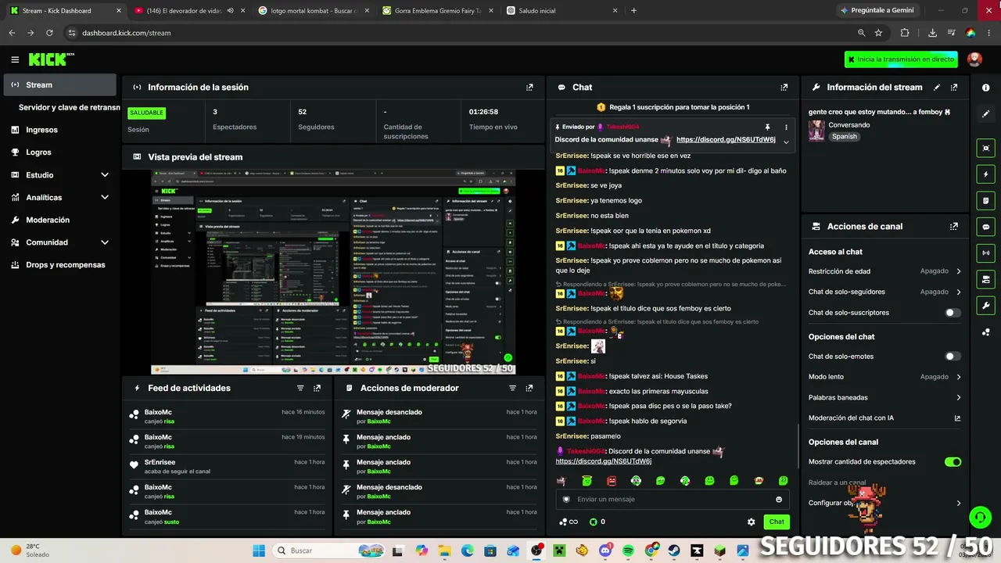
Task: Pop out the Feed de actividades panel
Action: coord(317,388)
